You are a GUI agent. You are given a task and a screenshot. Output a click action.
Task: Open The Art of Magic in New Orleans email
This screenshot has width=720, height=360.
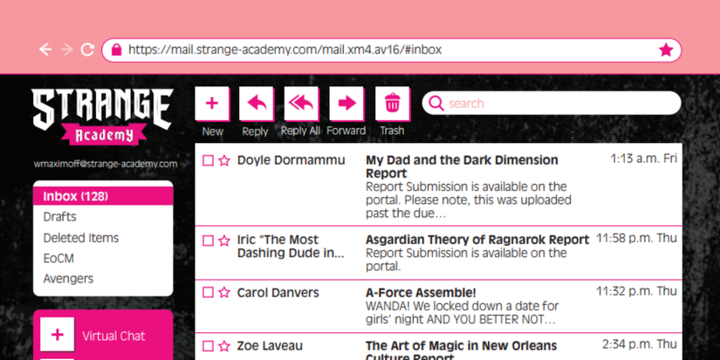pyautogui.click(x=461, y=350)
